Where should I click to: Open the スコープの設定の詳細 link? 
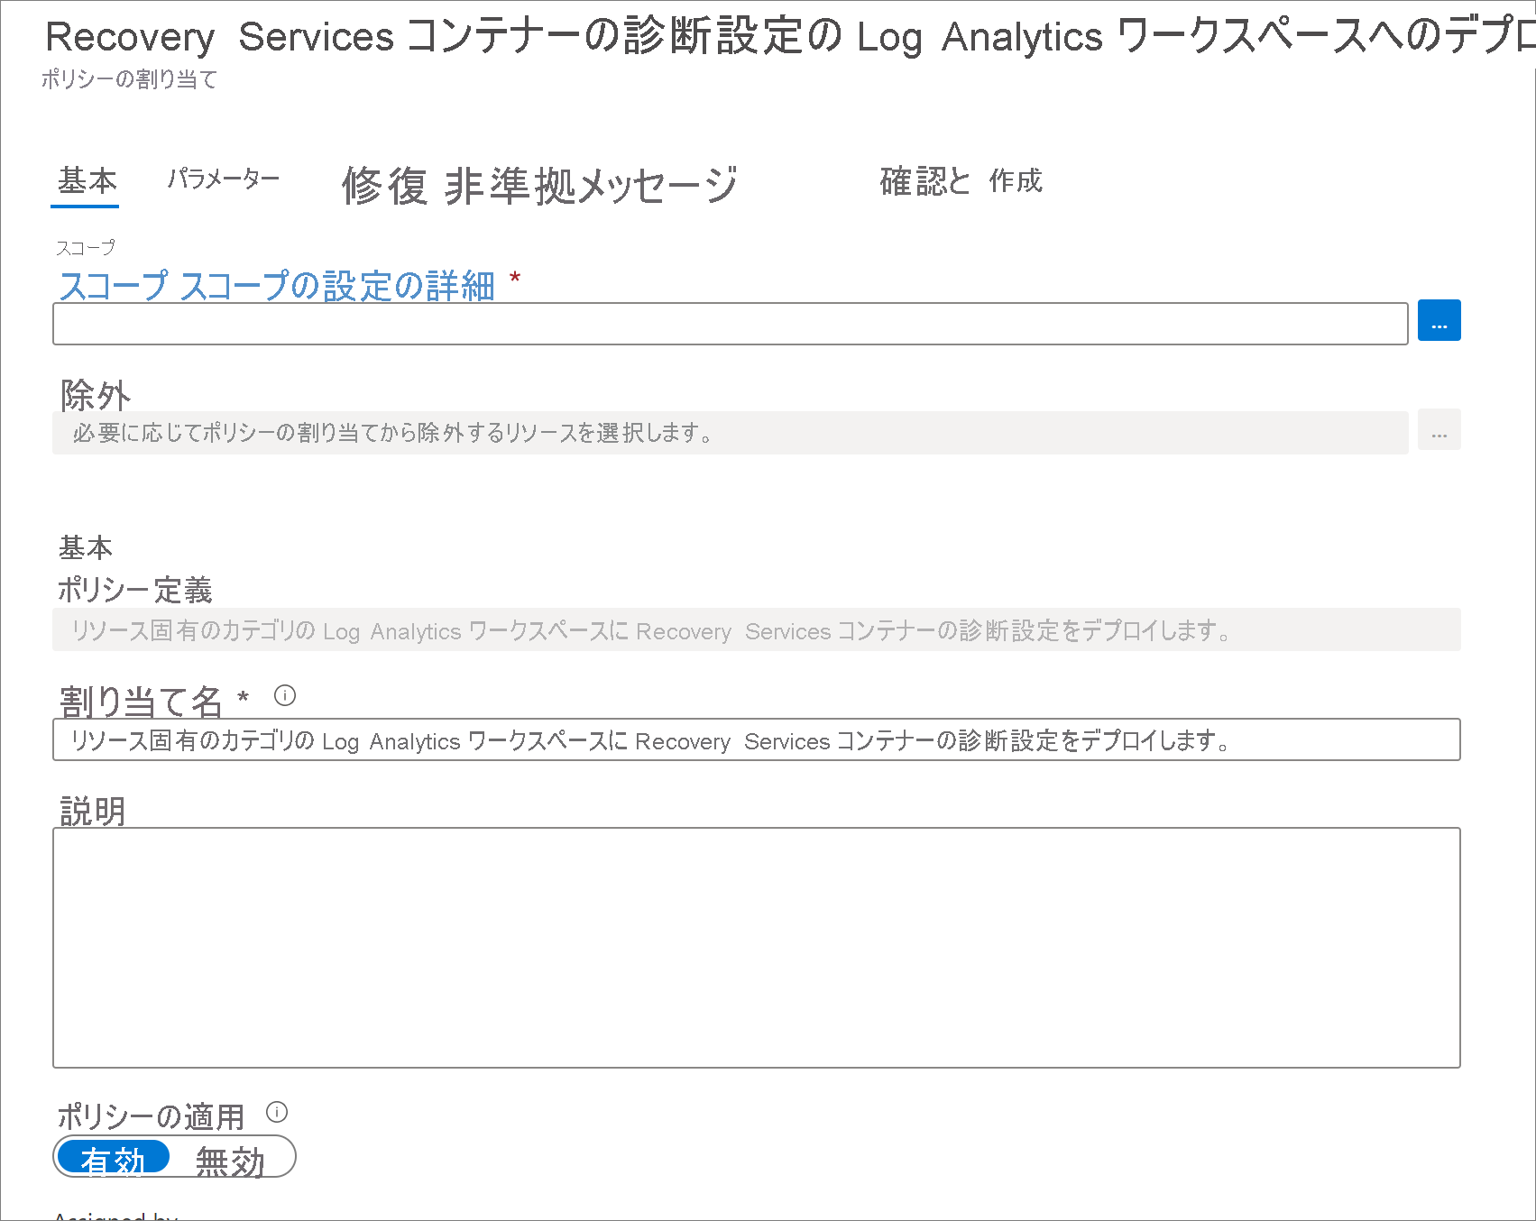[x=337, y=286]
